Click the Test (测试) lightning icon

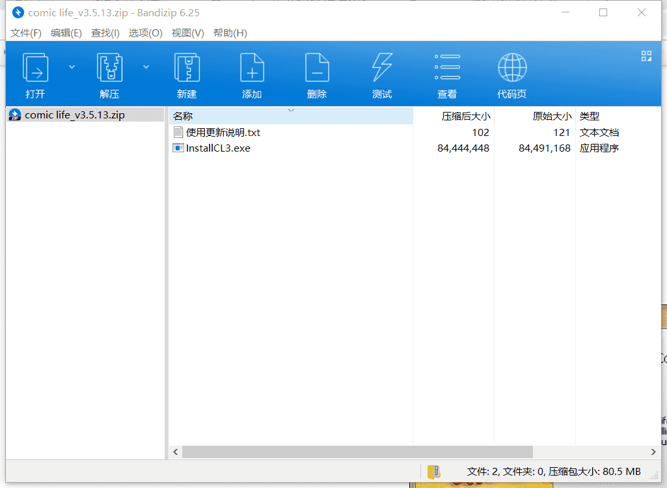pos(382,67)
